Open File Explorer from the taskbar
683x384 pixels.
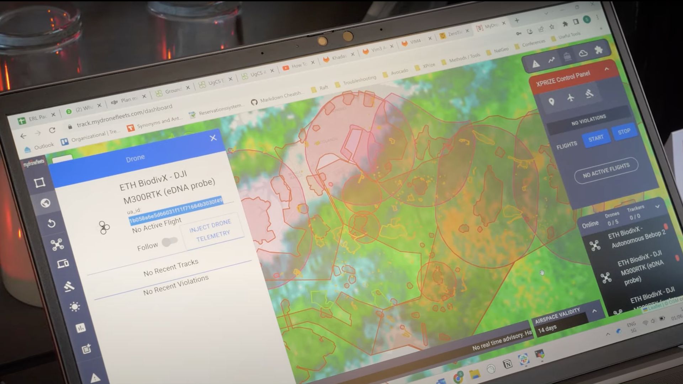tap(475, 373)
